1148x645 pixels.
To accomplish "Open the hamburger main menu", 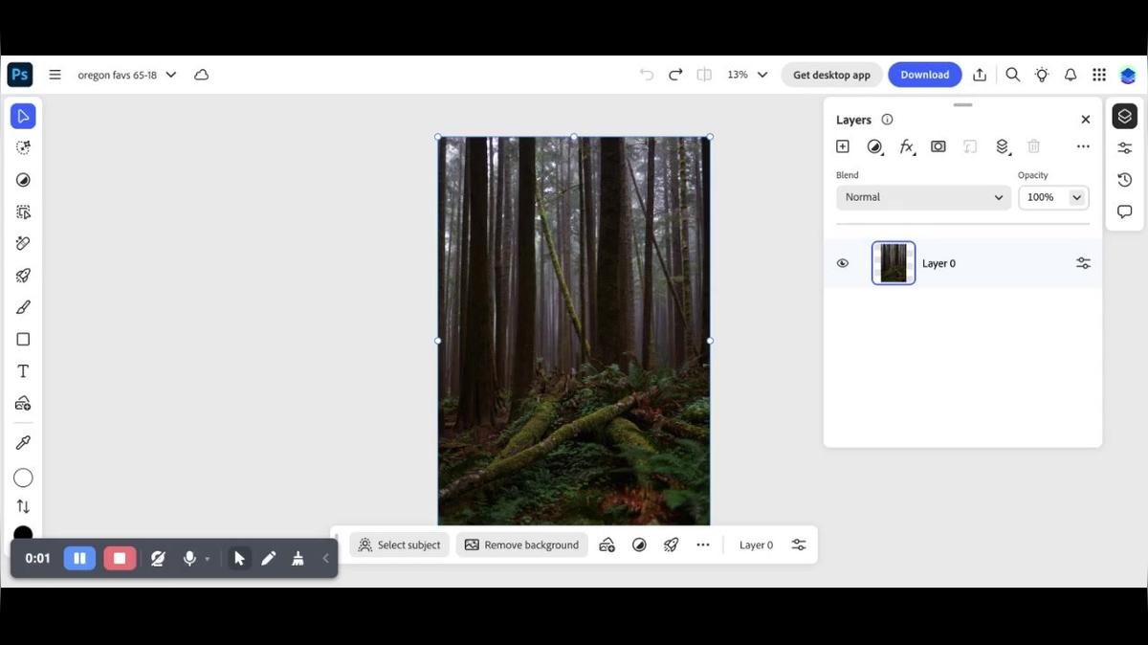I will [55, 75].
